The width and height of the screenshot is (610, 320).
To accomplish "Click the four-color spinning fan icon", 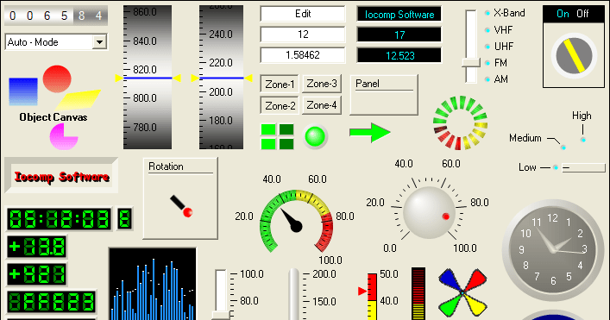I will coord(462,292).
